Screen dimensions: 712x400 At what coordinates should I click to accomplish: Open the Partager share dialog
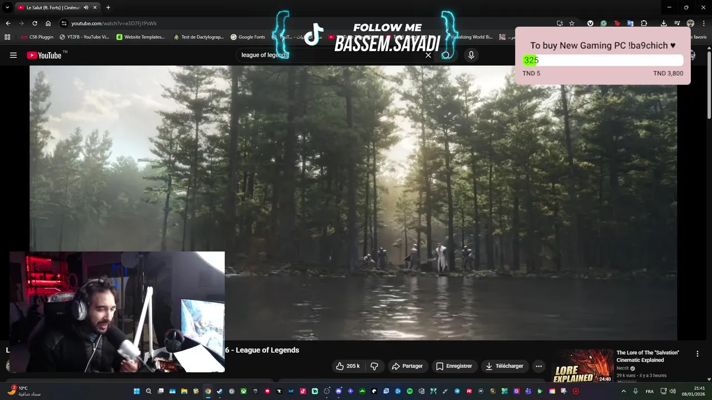407,366
